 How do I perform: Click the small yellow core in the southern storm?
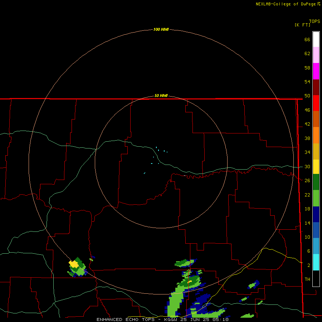point(190,282)
